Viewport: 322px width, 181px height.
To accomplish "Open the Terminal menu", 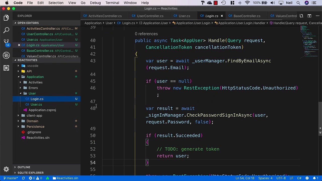I will 112,3.
